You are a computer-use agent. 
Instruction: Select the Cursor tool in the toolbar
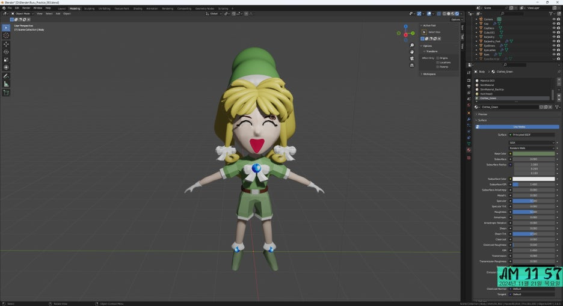pos(6,35)
